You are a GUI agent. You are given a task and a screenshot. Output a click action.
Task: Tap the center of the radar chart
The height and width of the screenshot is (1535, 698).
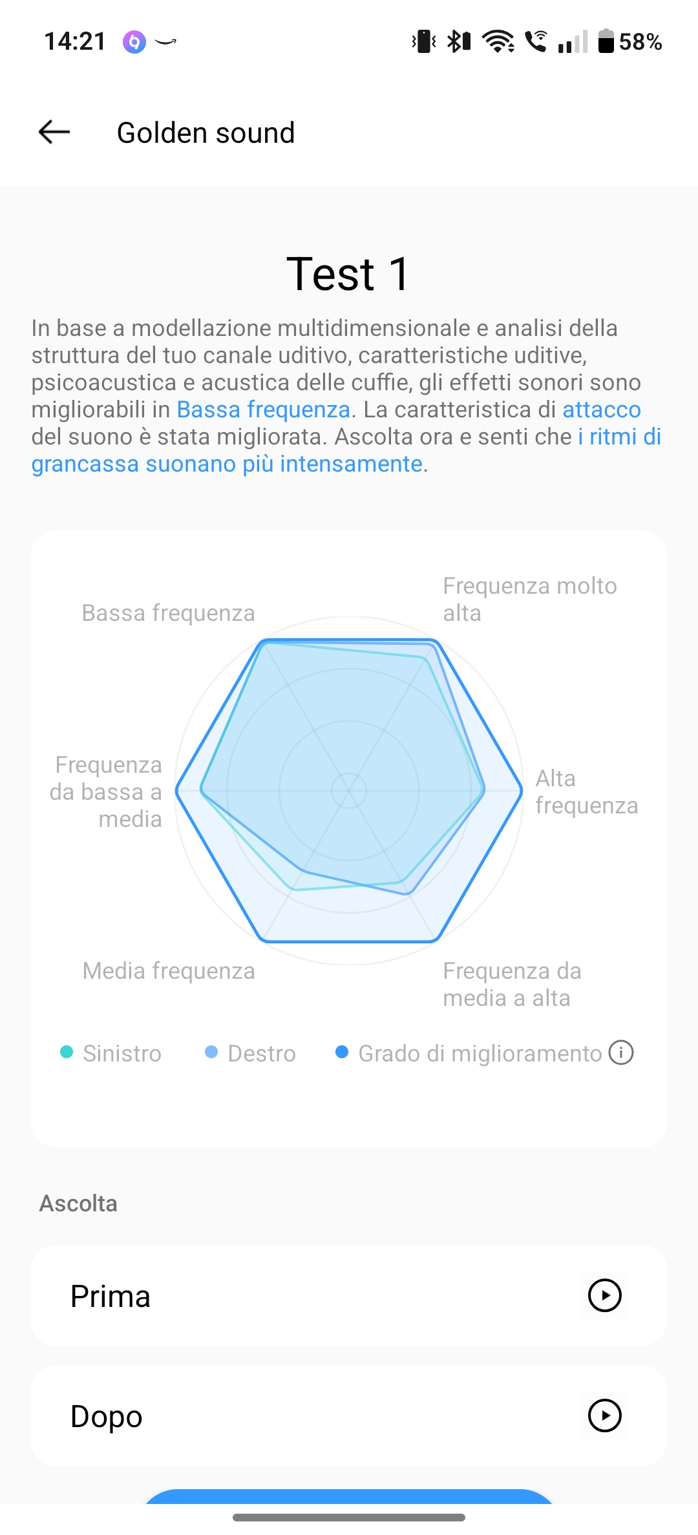click(349, 790)
